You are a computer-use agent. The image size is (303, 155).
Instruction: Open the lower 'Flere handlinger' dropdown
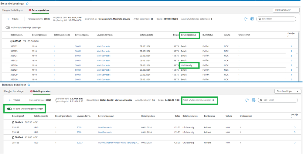(288, 91)
